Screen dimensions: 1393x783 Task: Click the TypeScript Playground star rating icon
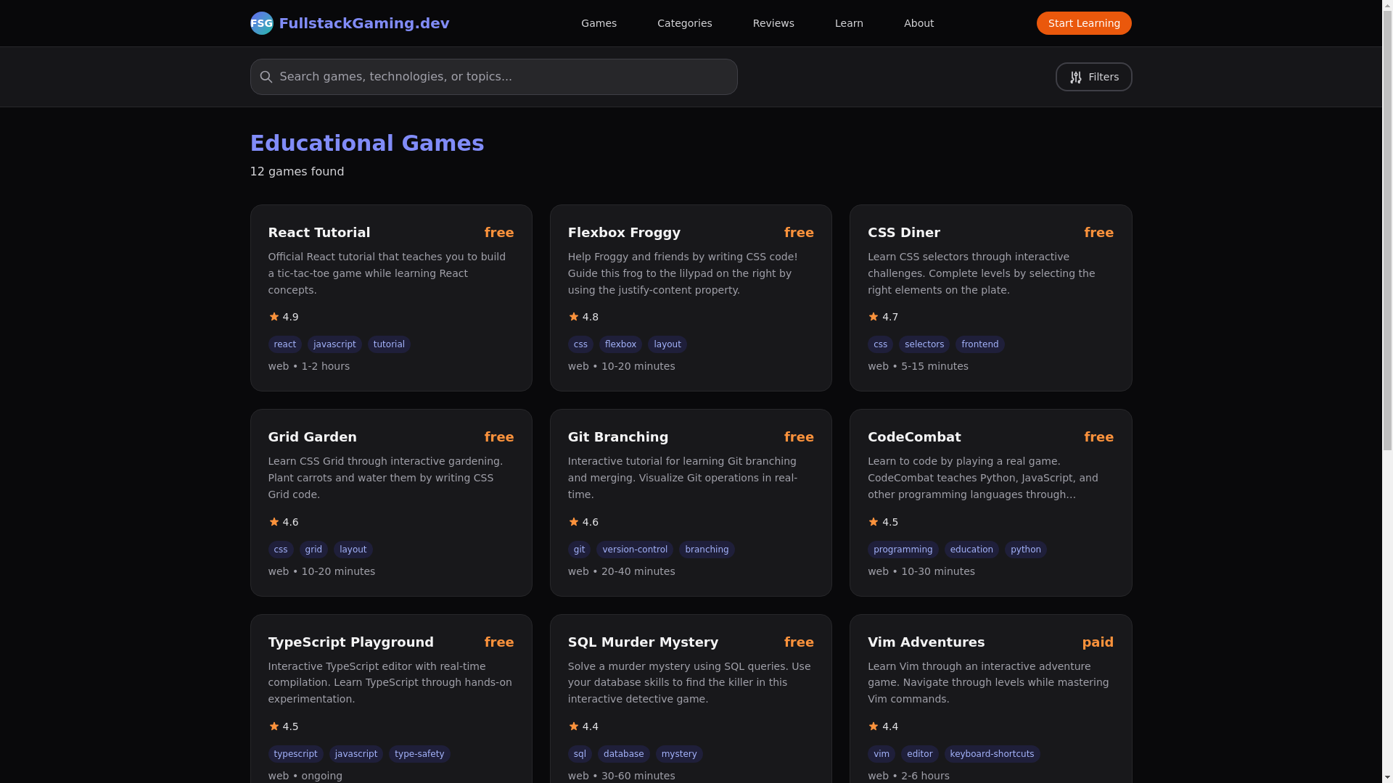click(x=274, y=726)
